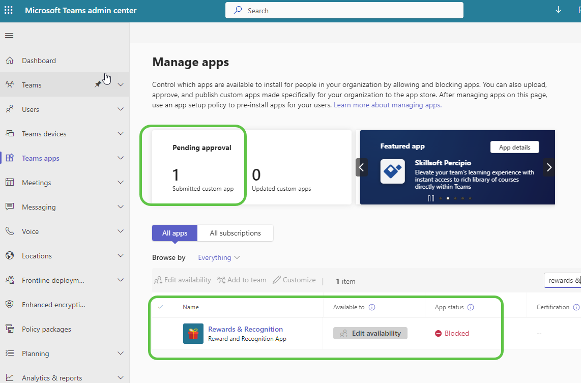Open the Everything browse filter dropdown

coord(218,257)
